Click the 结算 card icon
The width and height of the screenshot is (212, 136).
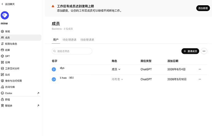(x=2, y=50)
